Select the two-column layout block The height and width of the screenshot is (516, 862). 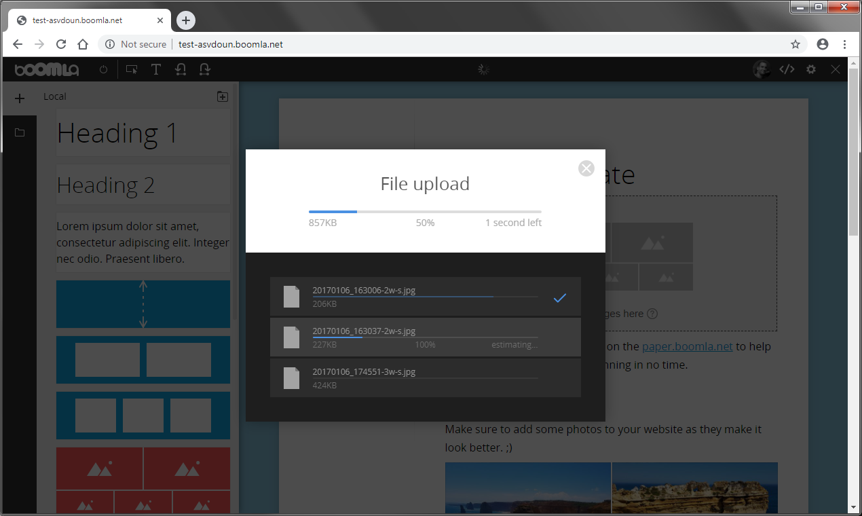click(143, 360)
